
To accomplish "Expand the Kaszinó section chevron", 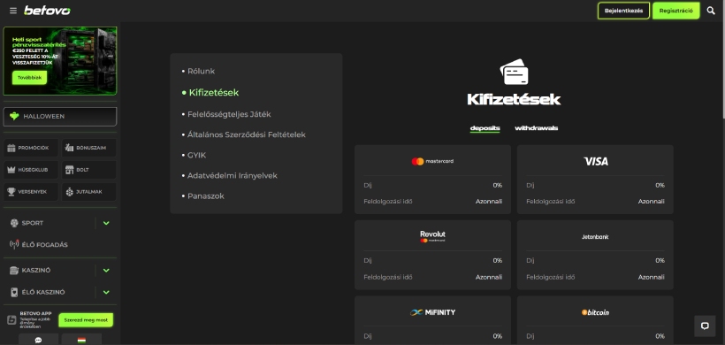I will [x=106, y=271].
